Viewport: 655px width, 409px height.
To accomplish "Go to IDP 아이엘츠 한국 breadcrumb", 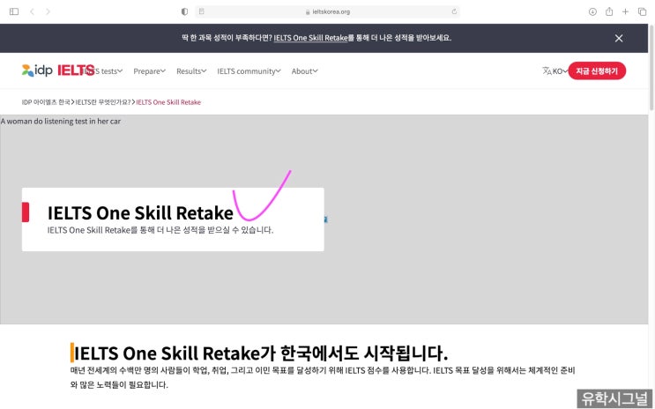I will click(x=46, y=102).
